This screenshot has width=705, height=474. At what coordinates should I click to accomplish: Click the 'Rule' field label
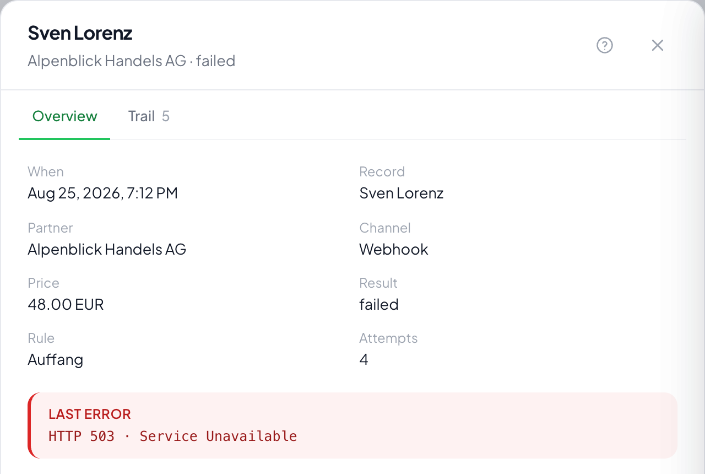click(41, 338)
